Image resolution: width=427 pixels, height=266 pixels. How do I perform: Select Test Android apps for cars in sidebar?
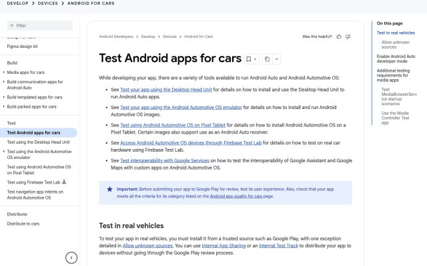(x=39, y=132)
